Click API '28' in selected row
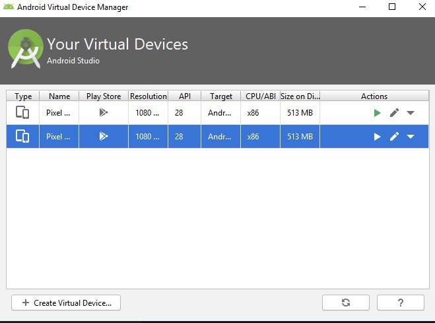435x323 pixels. click(184, 137)
